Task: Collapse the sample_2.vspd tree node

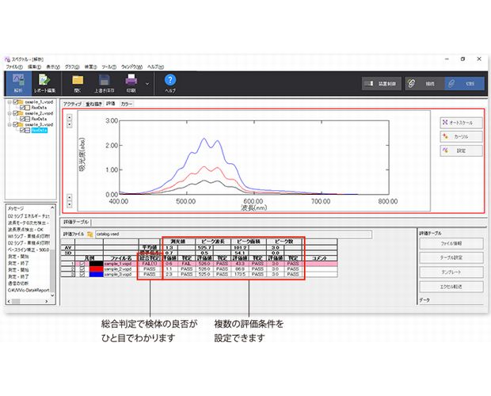Action: [x=10, y=113]
